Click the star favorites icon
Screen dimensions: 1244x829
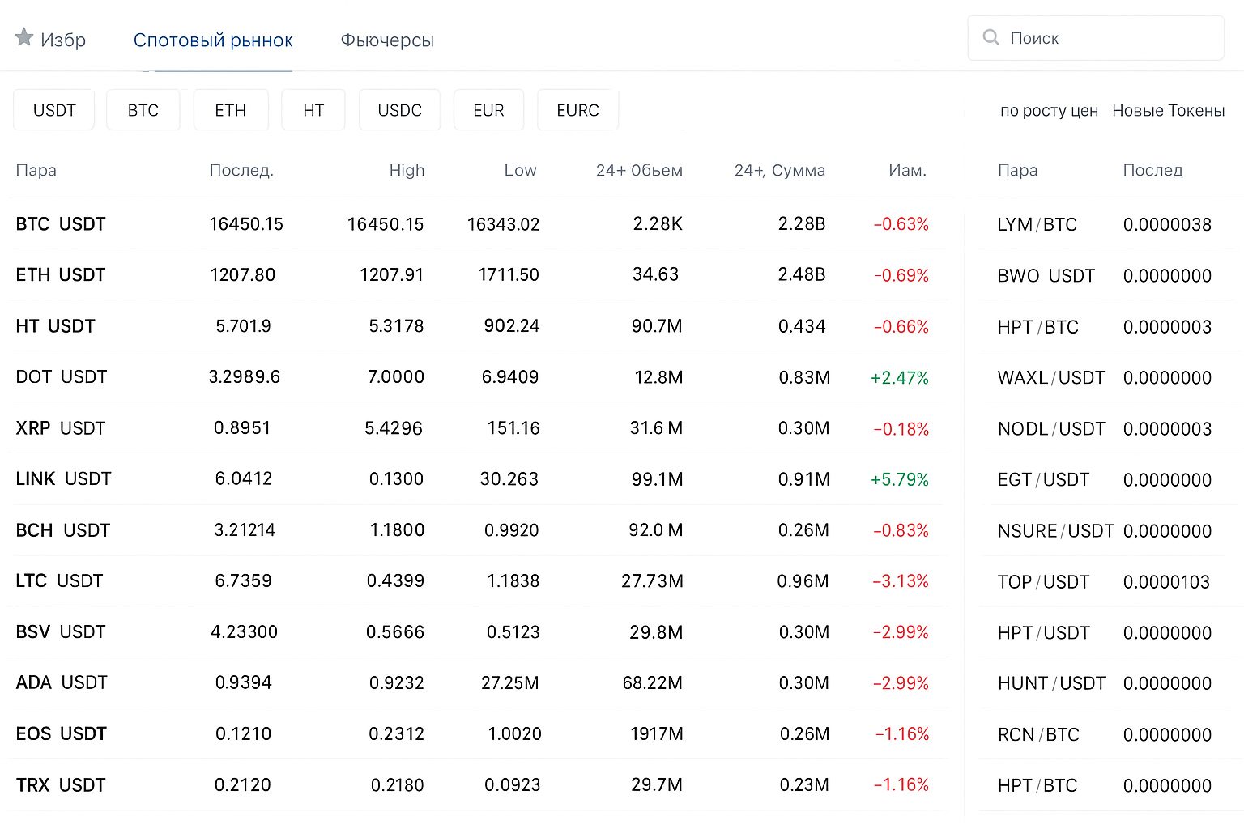coord(24,37)
